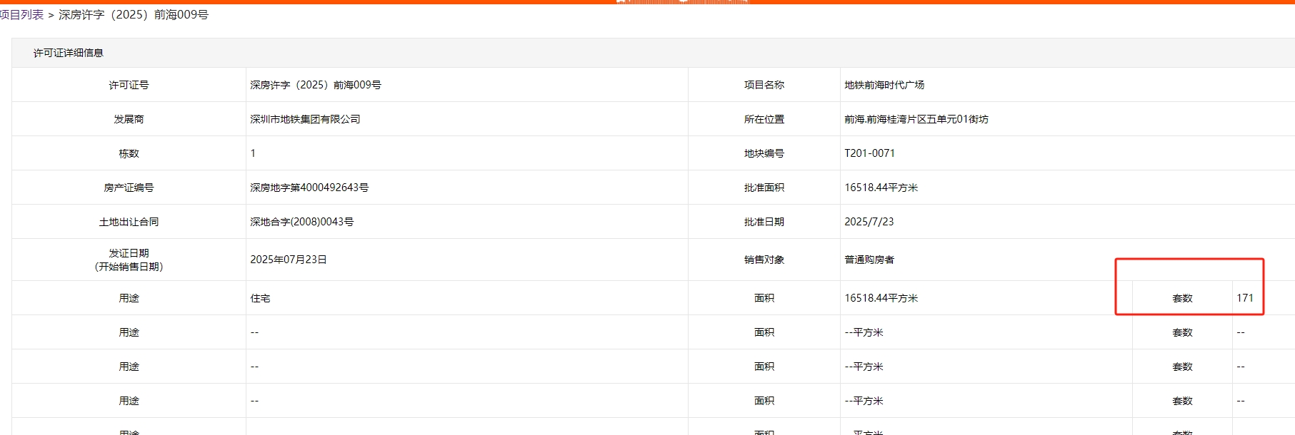The height and width of the screenshot is (435, 1295).
Task: Select the 套数 label beside 171
Action: pyautogui.click(x=1183, y=298)
